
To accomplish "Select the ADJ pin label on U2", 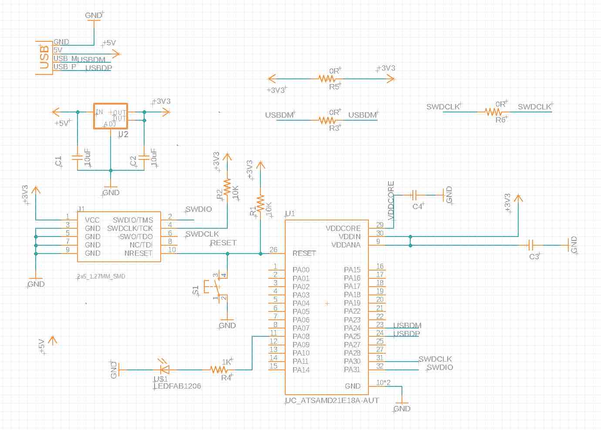I will click(x=110, y=124).
